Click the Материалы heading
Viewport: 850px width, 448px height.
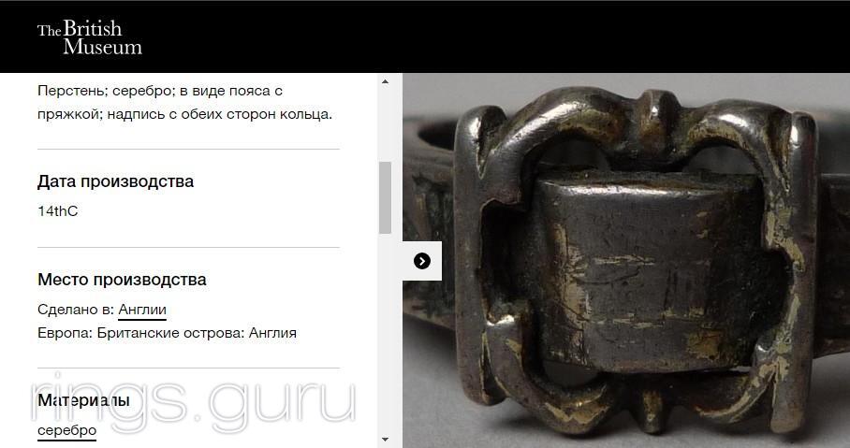[x=83, y=400]
